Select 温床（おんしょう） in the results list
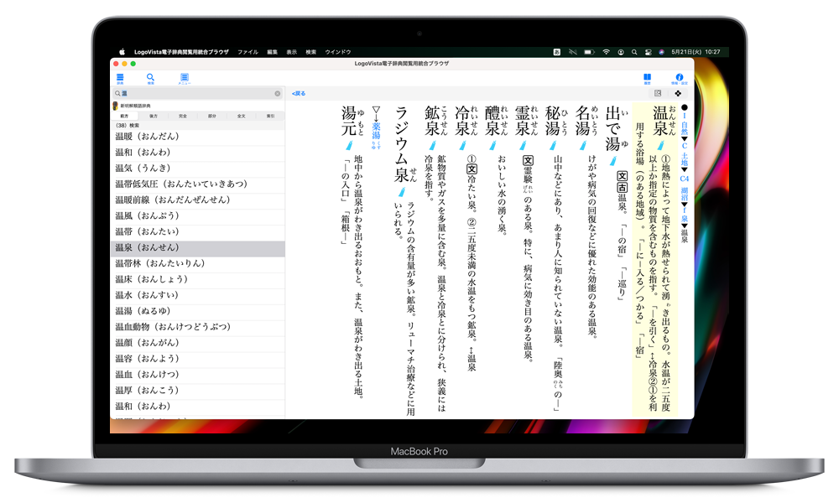 tap(197, 279)
